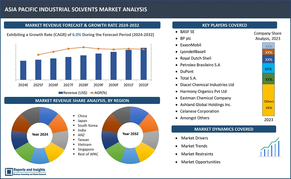
Task: Click Ashland Global Holdings Inc. entry
Action: point(206,105)
